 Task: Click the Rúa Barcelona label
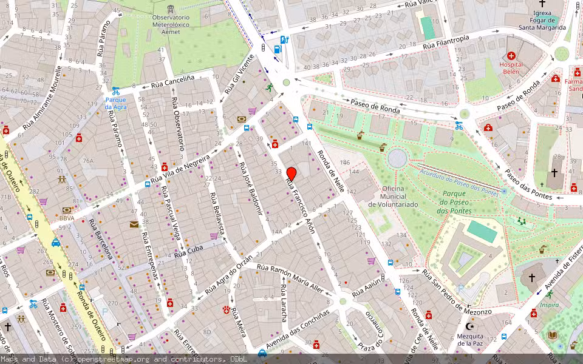pyautogui.click(x=101, y=239)
